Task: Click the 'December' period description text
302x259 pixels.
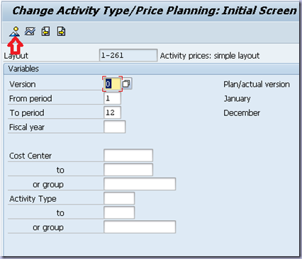Action: coord(242,113)
